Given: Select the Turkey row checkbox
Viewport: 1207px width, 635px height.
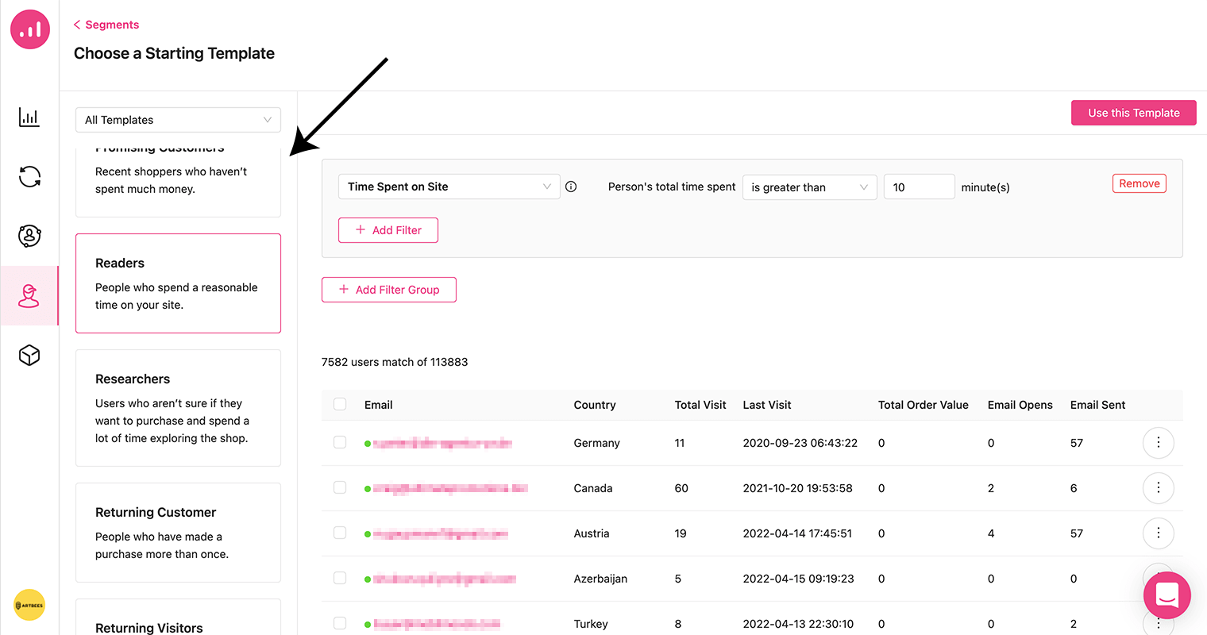Looking at the screenshot, I should pyautogui.click(x=340, y=623).
